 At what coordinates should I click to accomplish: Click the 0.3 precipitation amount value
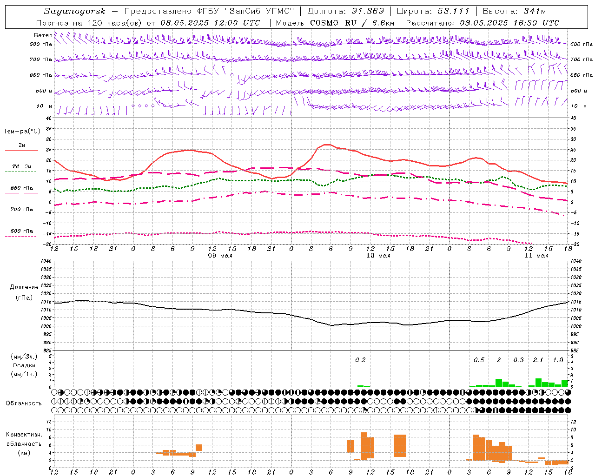518,360
